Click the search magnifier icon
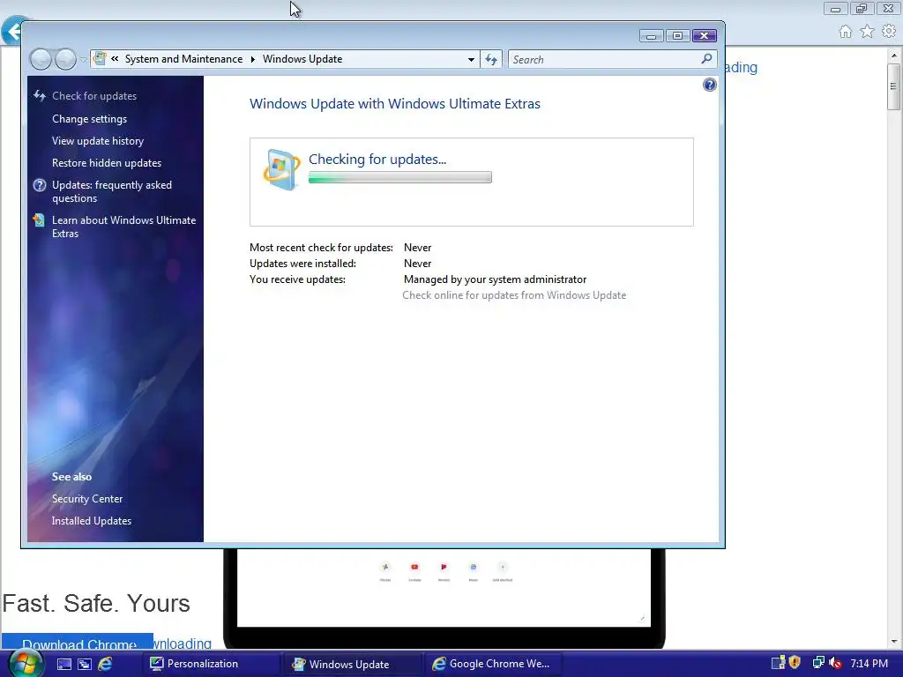 tap(706, 59)
